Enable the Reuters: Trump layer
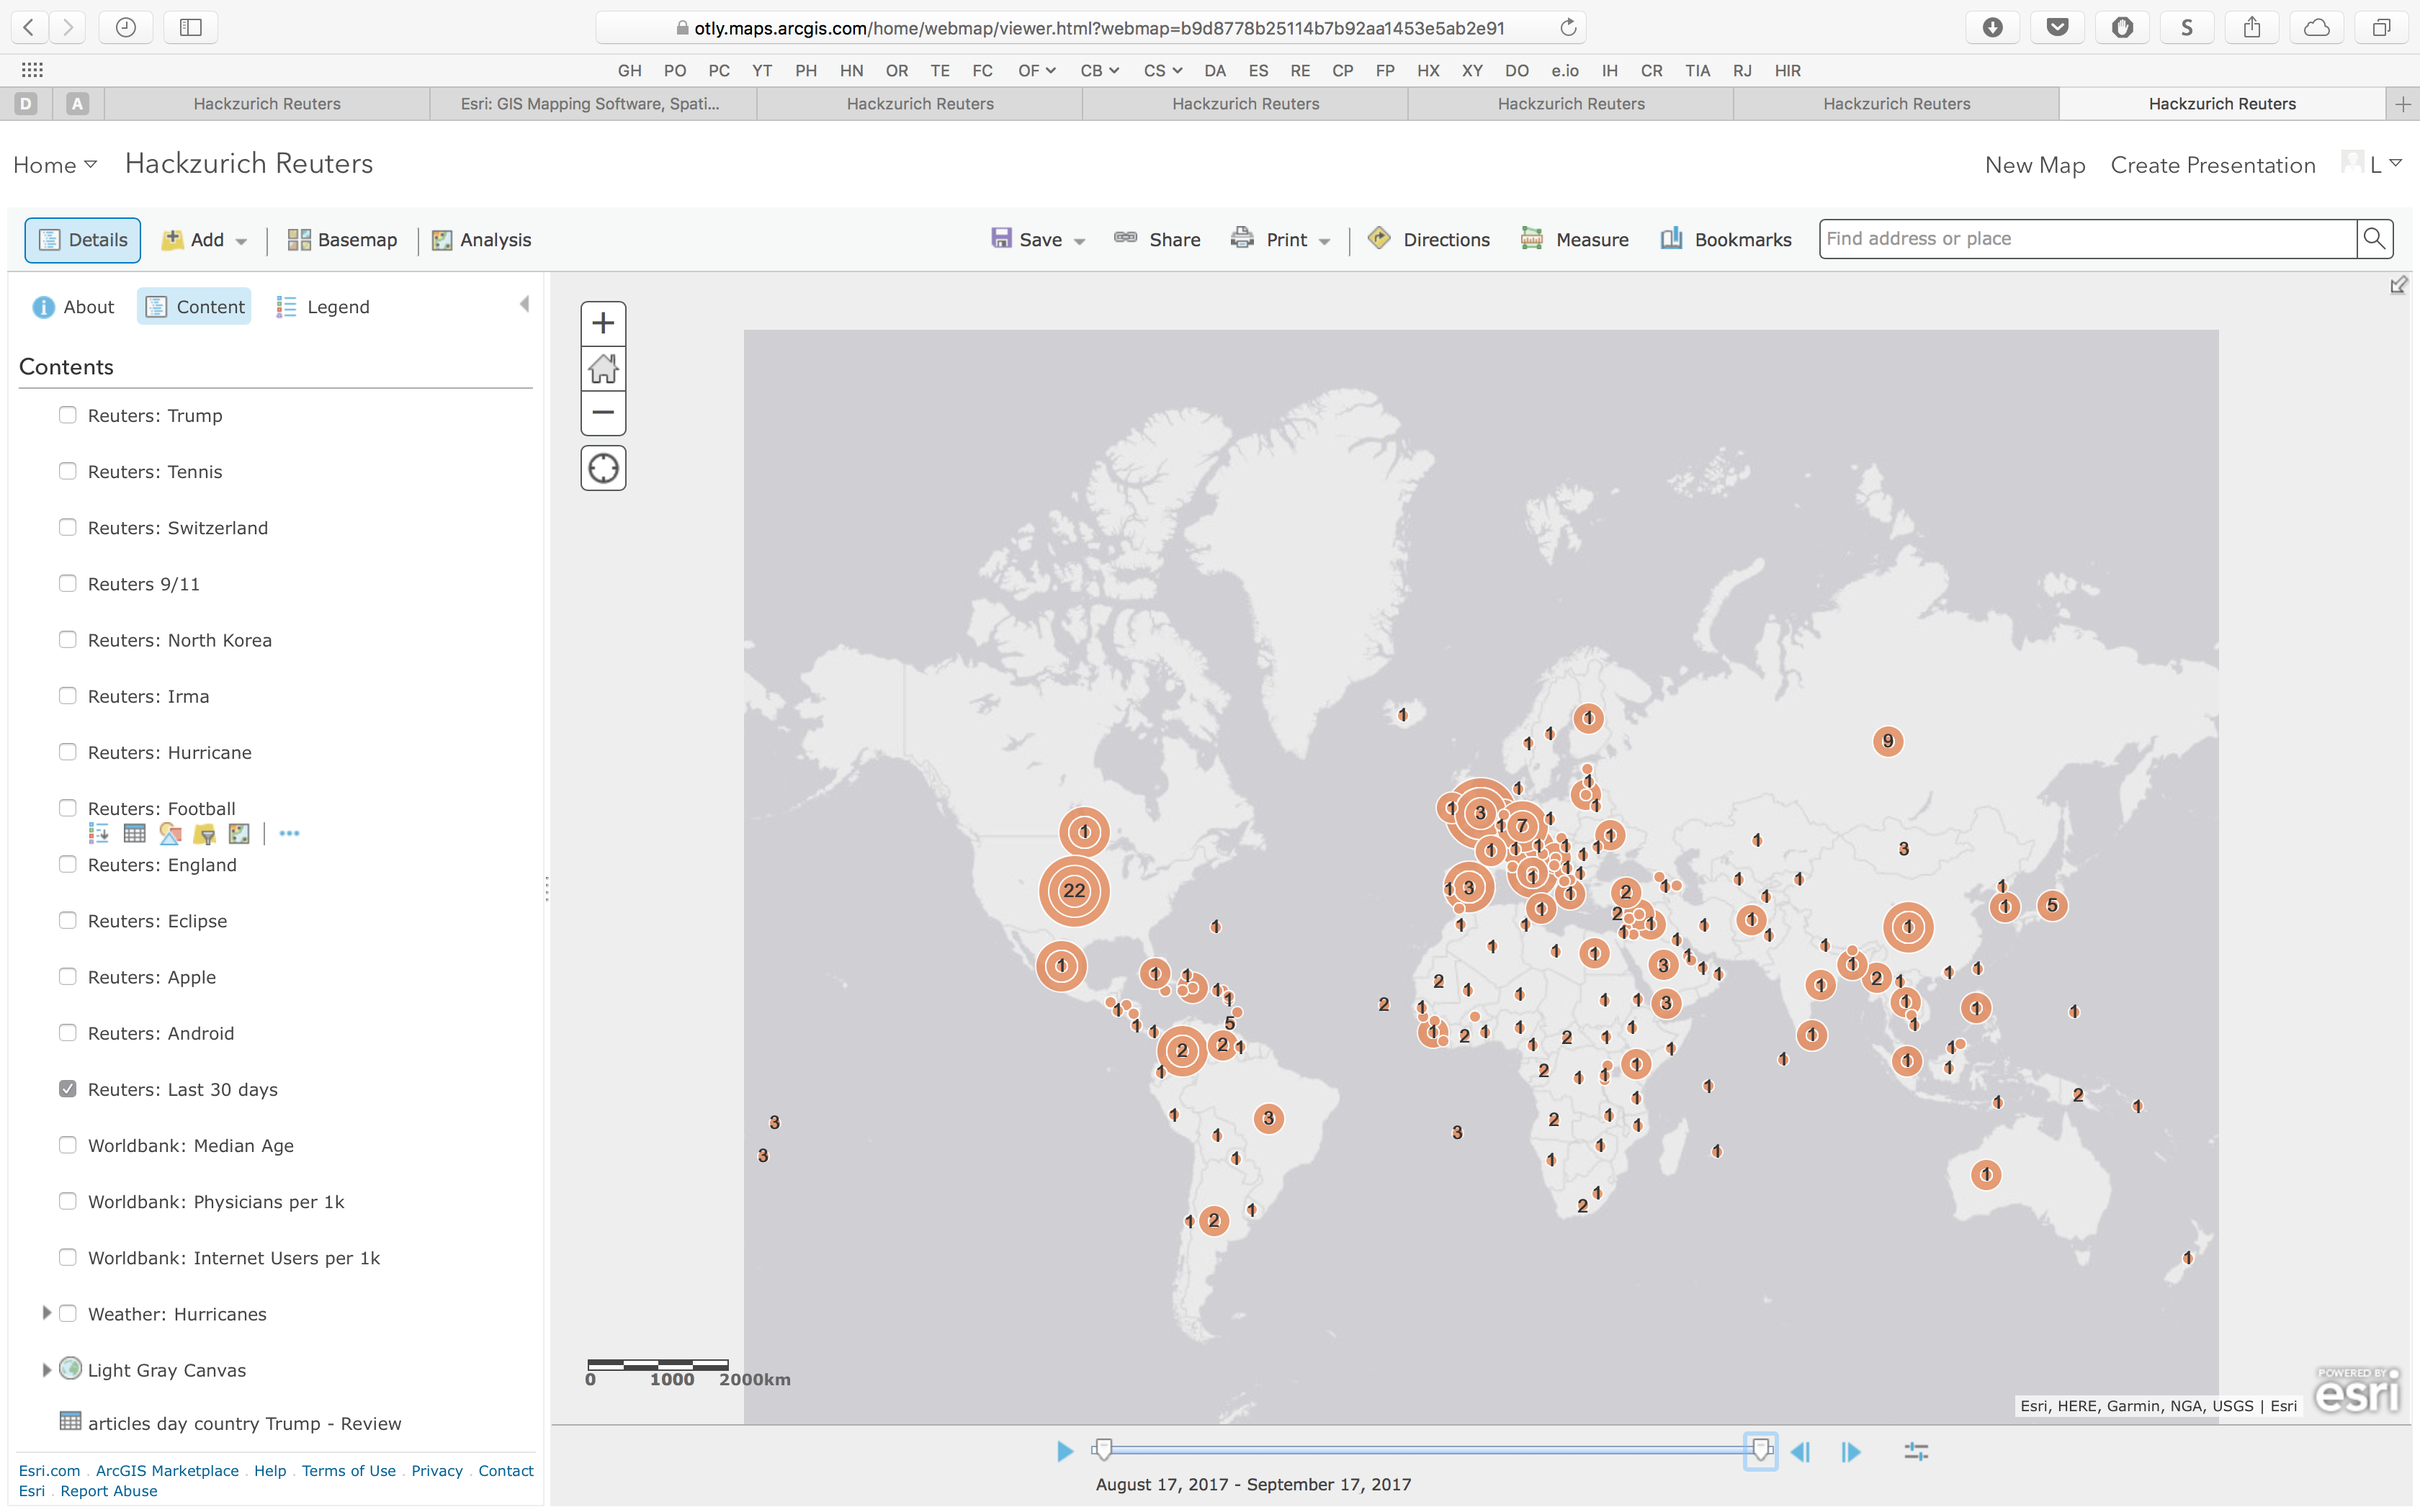Screen dimensions: 2420x1512 click(x=68, y=415)
